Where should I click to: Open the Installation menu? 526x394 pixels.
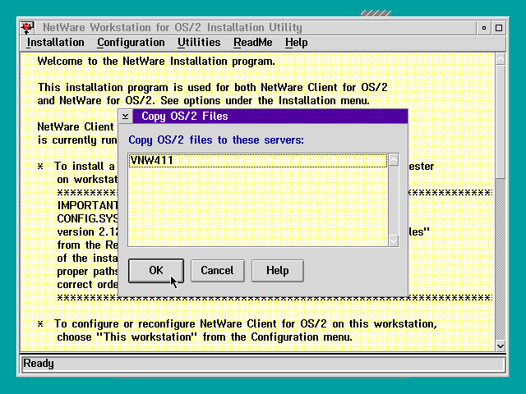pos(55,43)
